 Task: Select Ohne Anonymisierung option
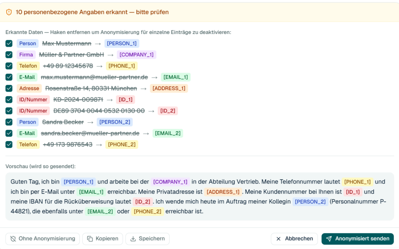click(42, 239)
